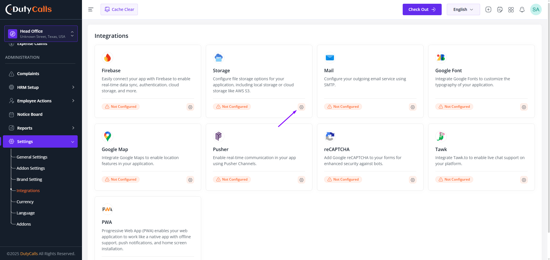
Task: Open the English language dropdown
Action: coord(463,9)
